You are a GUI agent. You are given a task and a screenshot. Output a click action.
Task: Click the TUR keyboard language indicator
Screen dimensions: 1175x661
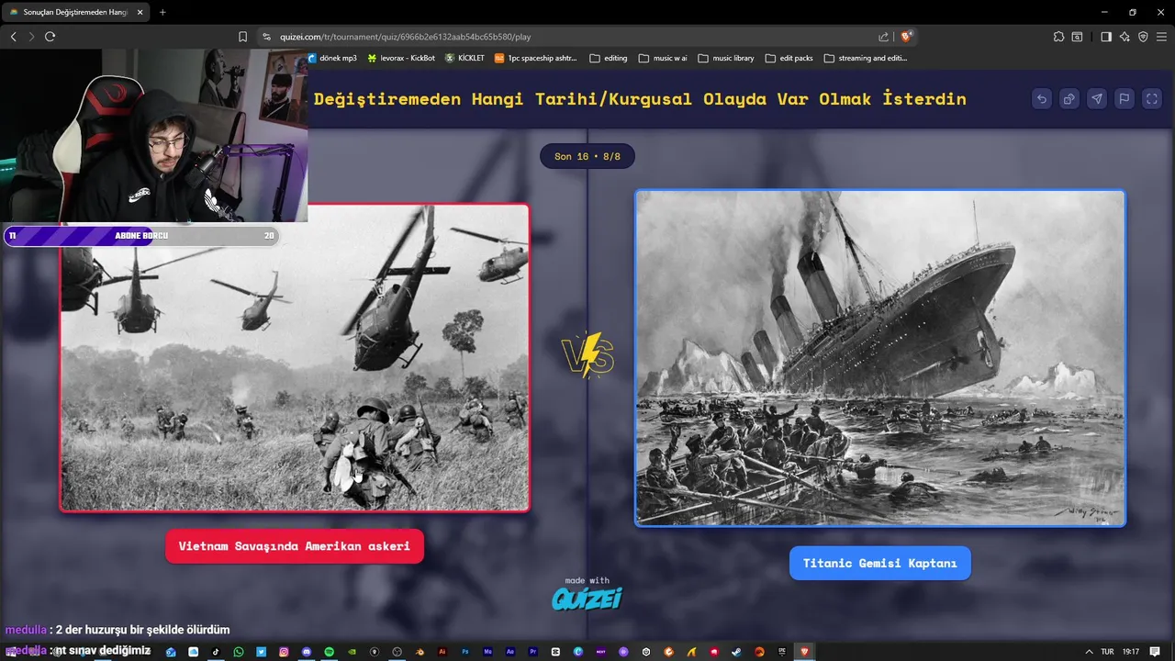pos(1107,652)
